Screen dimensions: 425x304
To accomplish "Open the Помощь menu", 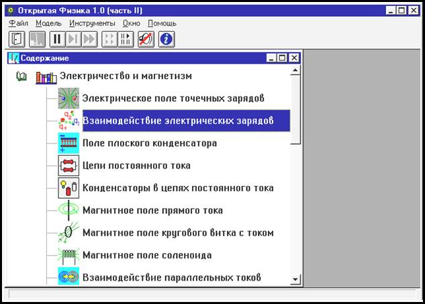I will click(x=162, y=23).
